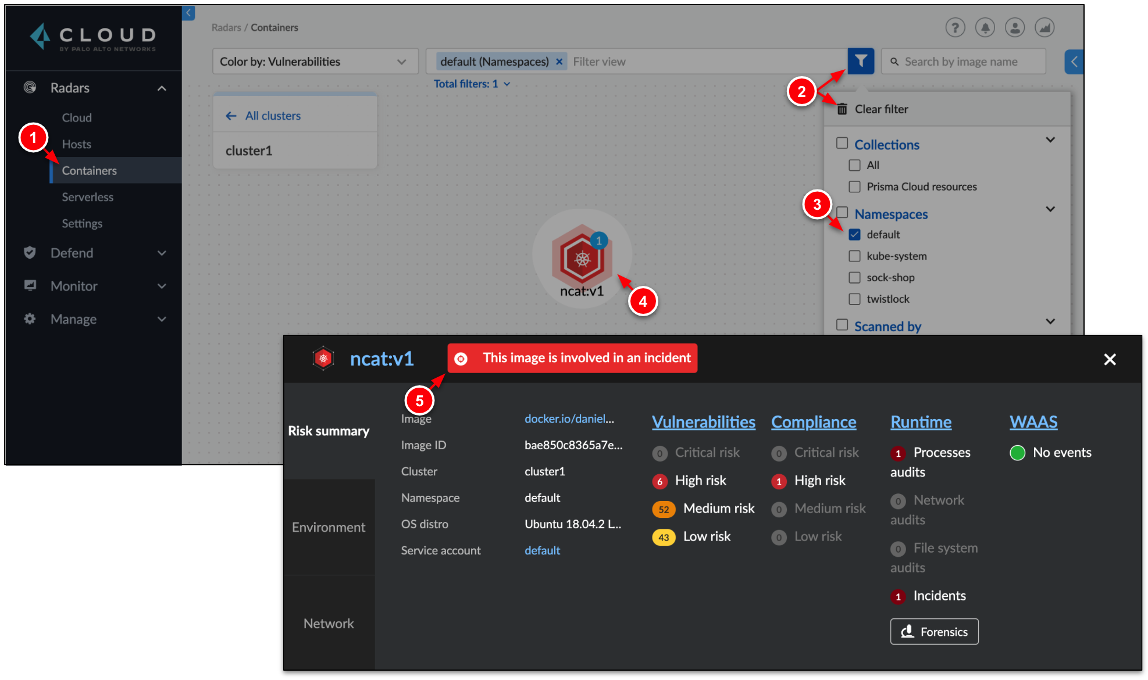The image size is (1148, 680).
Task: Check the Prisma Cloud resources checkbox
Action: tap(854, 187)
